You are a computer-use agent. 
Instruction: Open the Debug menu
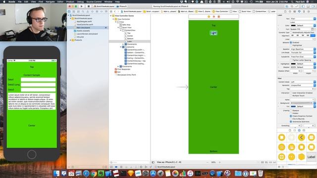point(80,1)
